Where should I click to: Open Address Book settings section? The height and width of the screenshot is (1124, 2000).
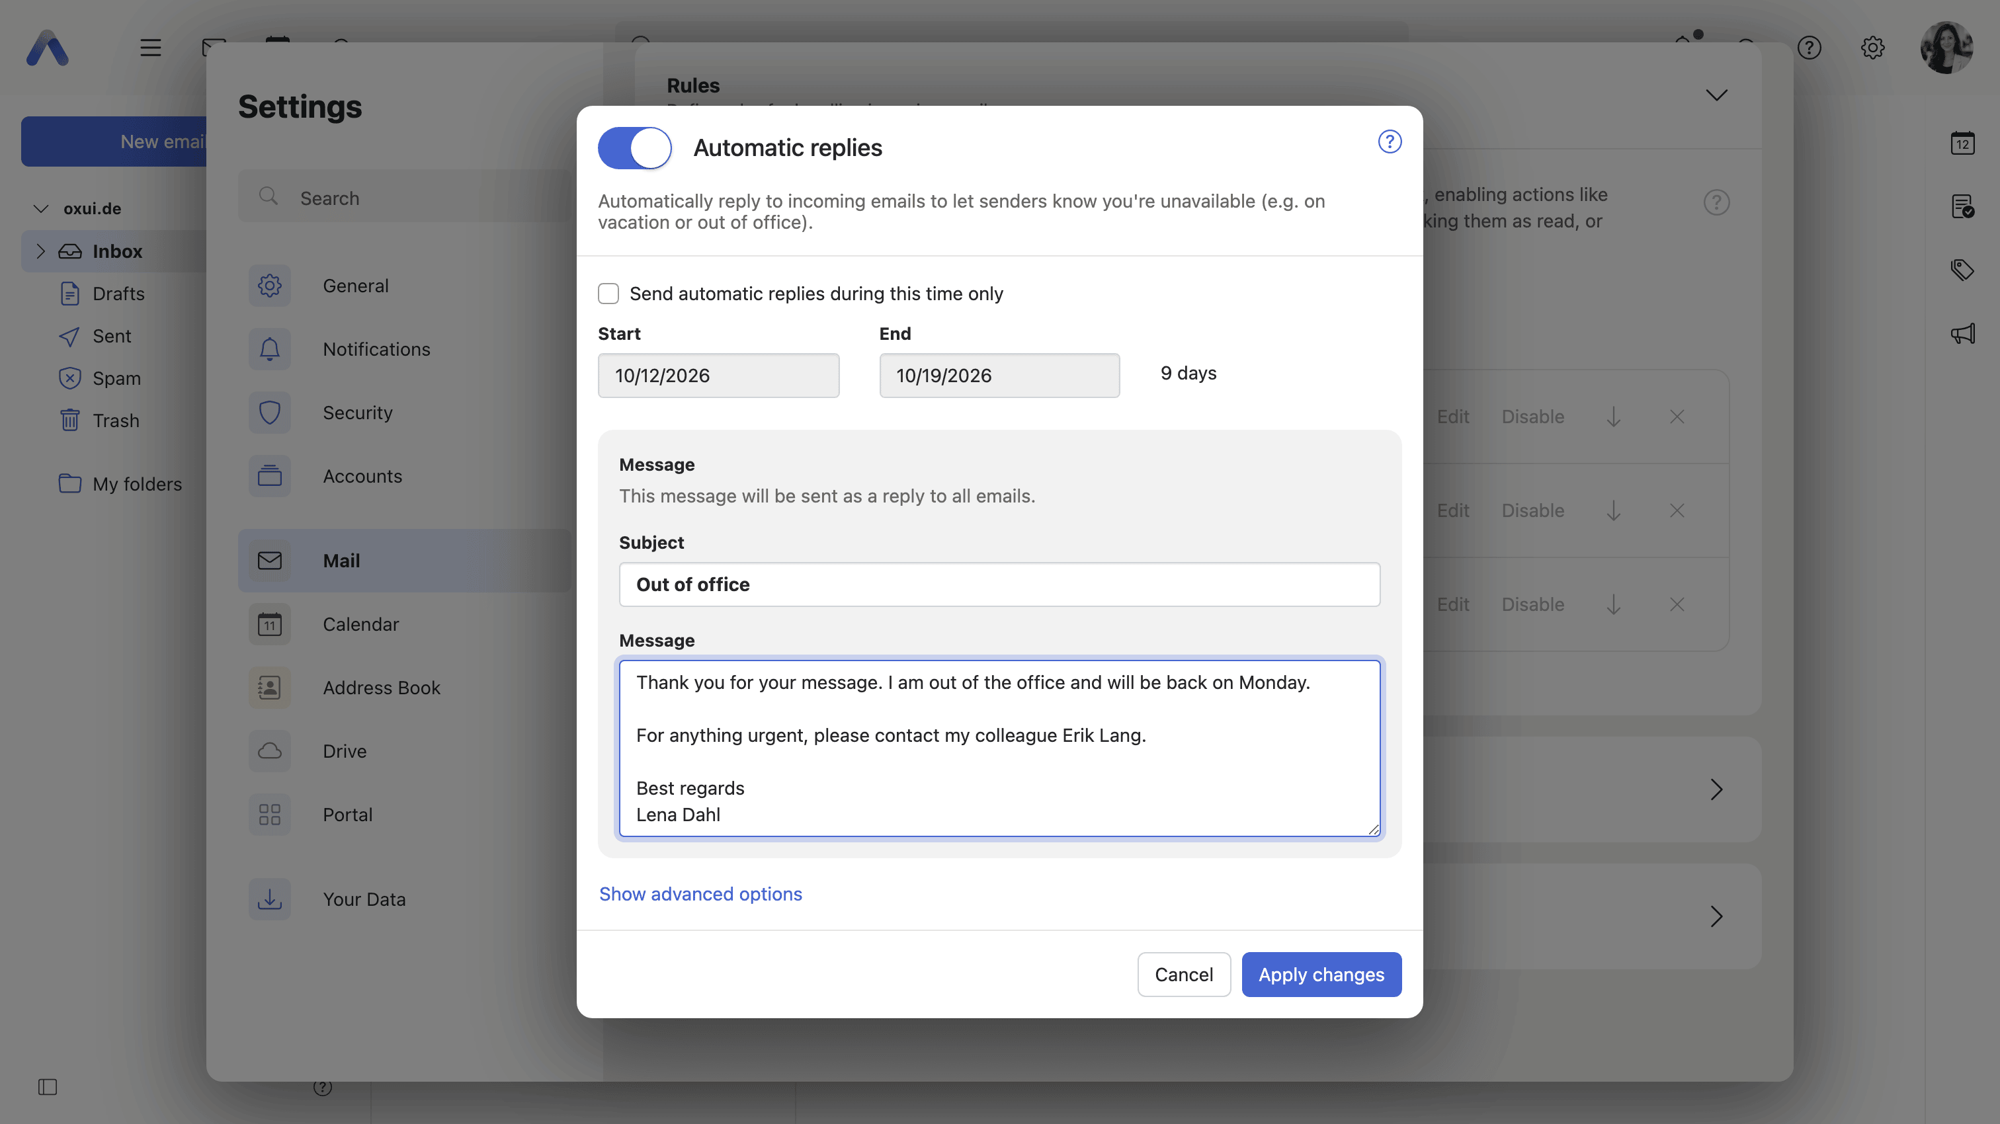coord(403,688)
